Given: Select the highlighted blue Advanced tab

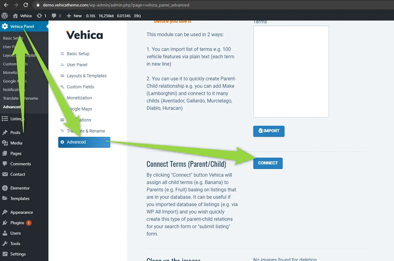Looking at the screenshot, I should (84, 142).
